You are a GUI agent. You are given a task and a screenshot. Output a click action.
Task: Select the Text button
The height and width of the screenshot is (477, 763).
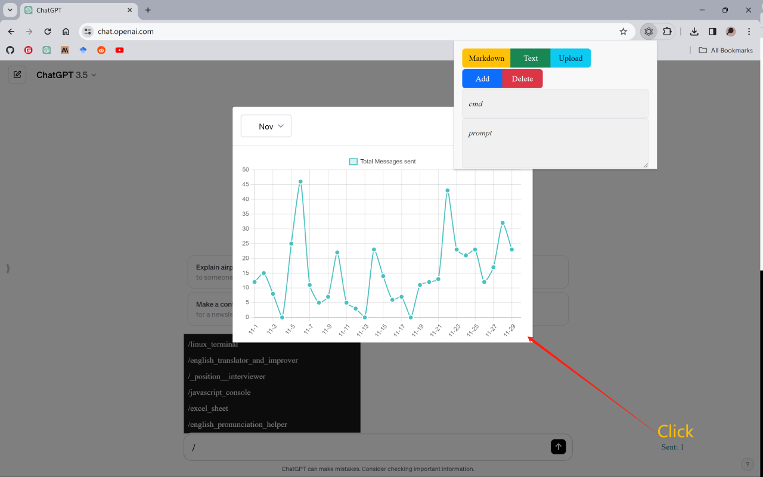[531, 58]
